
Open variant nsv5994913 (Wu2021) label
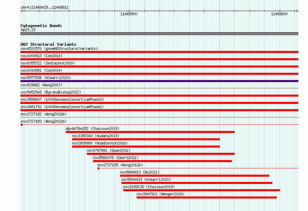(140, 172)
